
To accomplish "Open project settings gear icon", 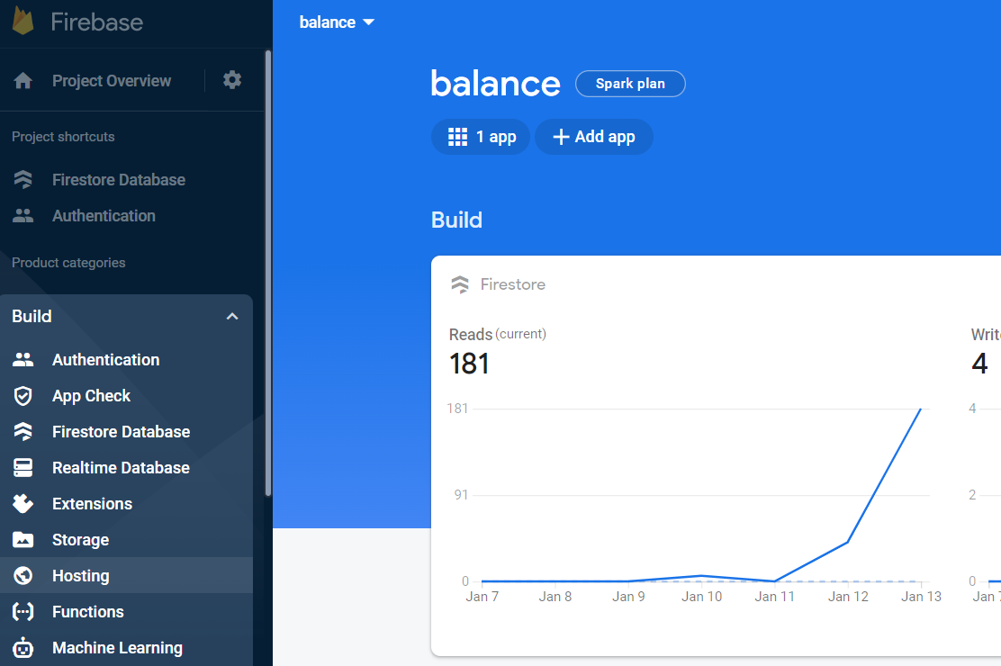I will 231,80.
